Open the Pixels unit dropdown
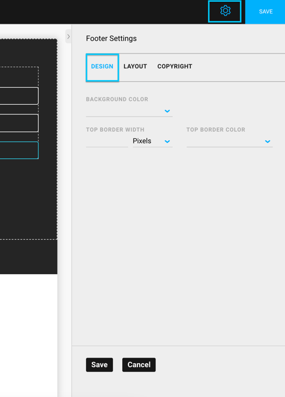 point(153,141)
